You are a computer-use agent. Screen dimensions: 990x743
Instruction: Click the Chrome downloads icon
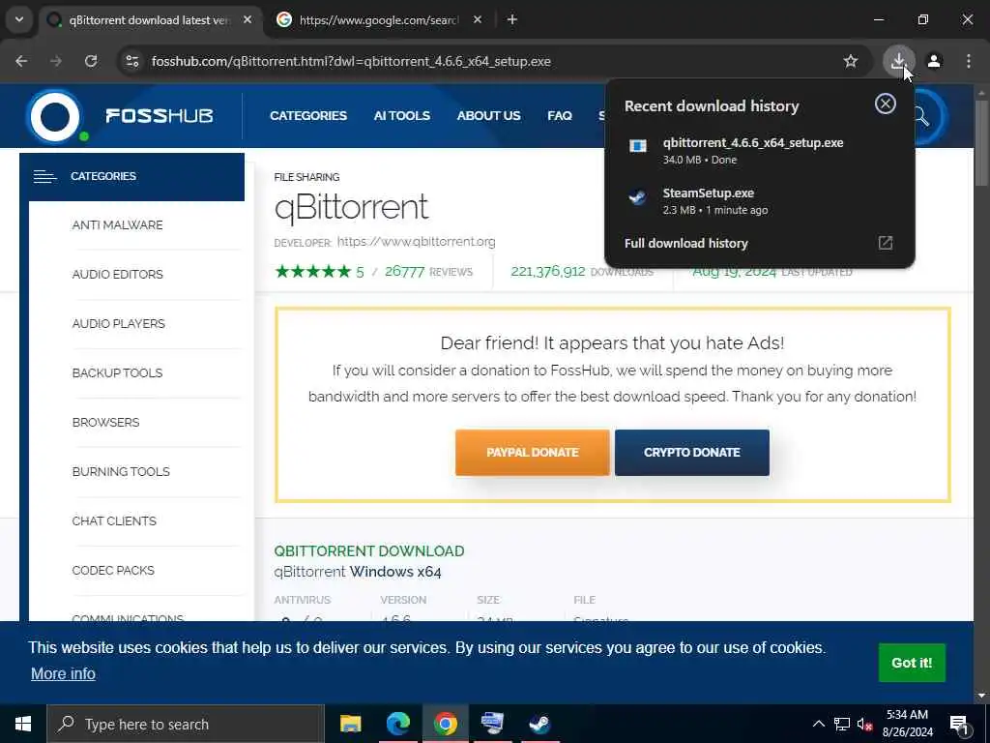[898, 61]
